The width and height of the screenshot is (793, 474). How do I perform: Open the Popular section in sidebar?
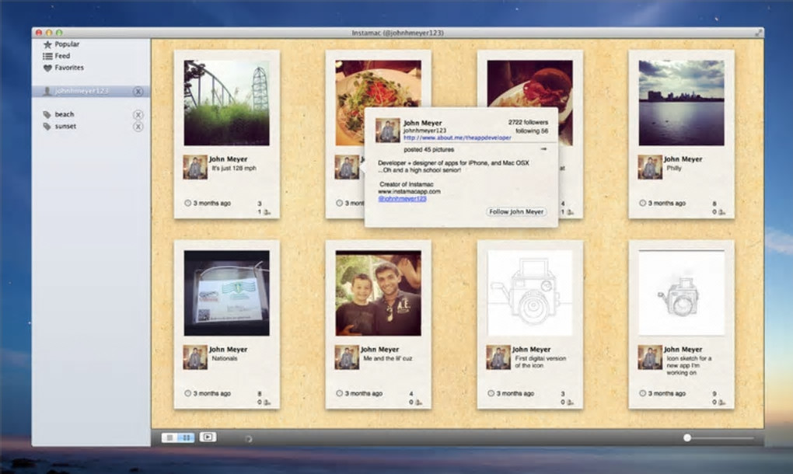coord(61,44)
